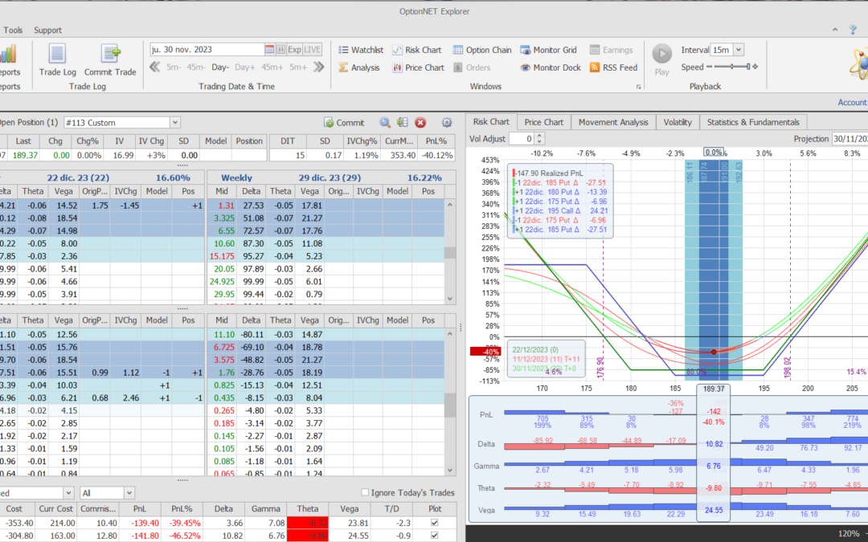Uncheck Plot for the second trade row
This screenshot has height=542, width=868.
[435, 536]
